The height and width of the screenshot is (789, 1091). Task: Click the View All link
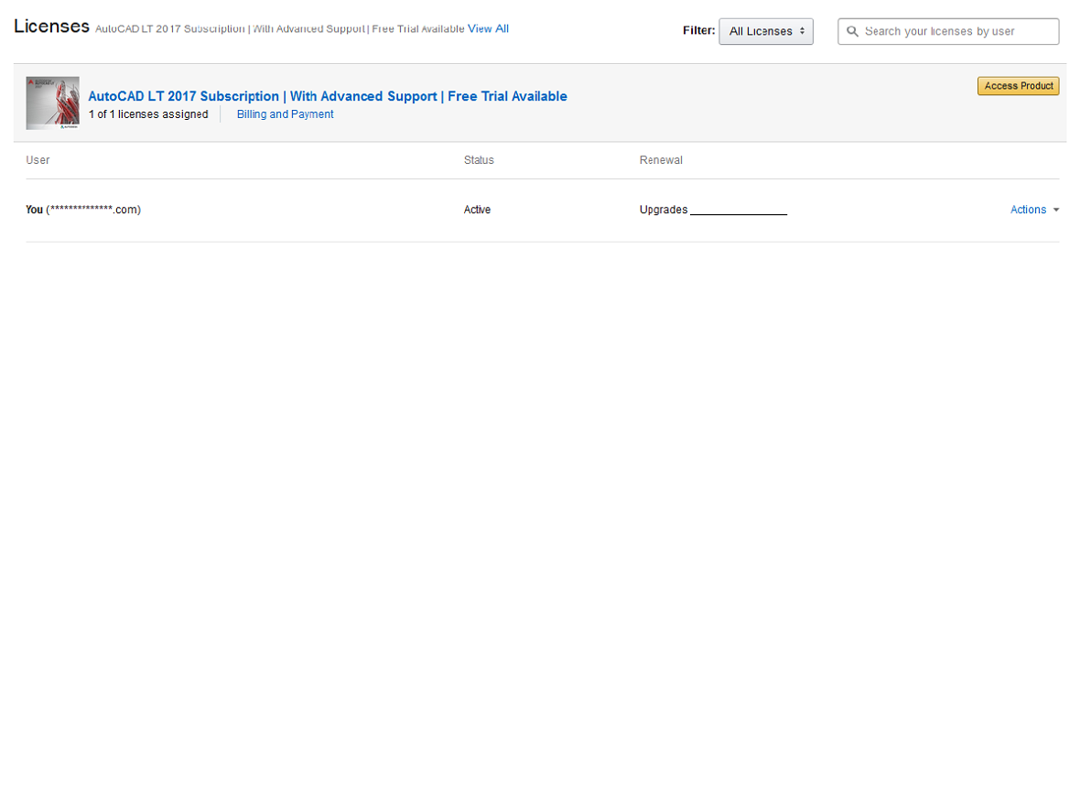pyautogui.click(x=488, y=28)
